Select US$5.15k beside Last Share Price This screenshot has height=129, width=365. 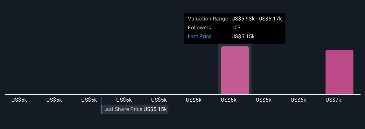point(155,109)
